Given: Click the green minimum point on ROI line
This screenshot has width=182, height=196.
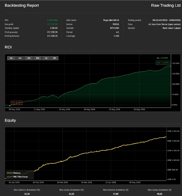Looking at the screenshot, I should pyautogui.click(x=10, y=106).
